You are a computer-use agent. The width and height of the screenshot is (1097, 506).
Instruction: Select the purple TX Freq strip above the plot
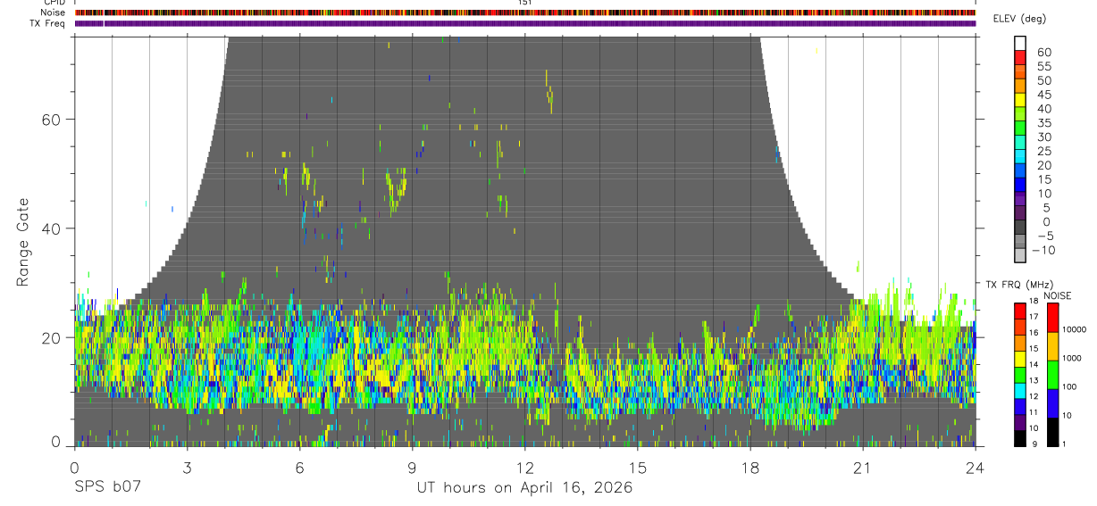coord(524,23)
